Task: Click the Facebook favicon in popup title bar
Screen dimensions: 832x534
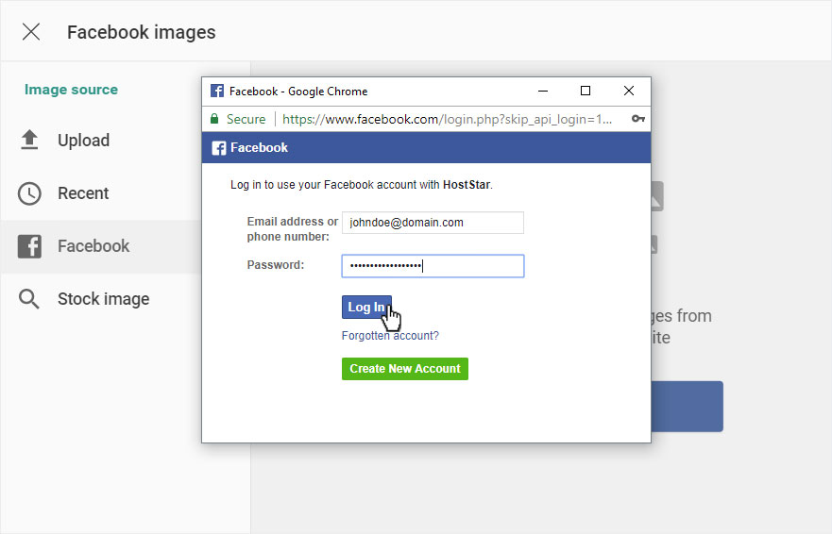Action: [217, 91]
